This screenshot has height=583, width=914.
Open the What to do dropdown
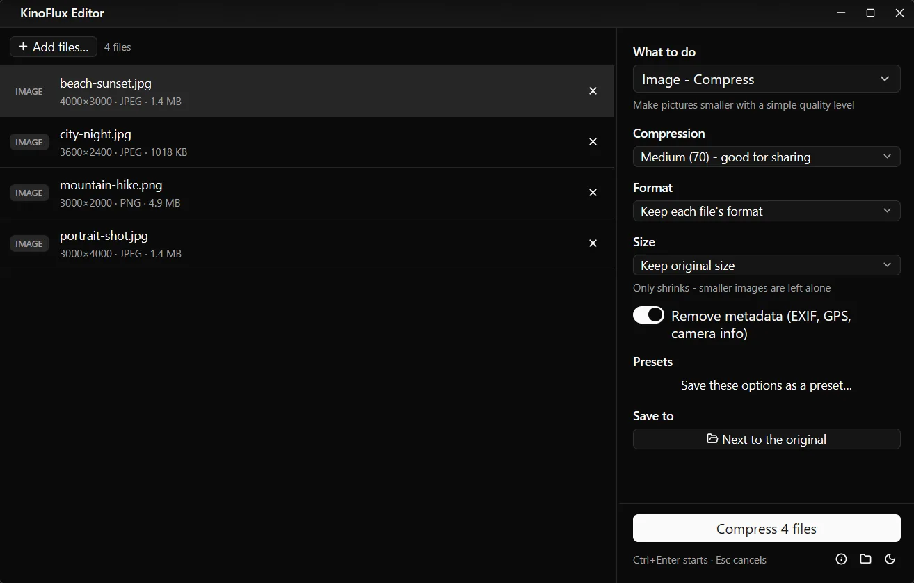point(767,79)
